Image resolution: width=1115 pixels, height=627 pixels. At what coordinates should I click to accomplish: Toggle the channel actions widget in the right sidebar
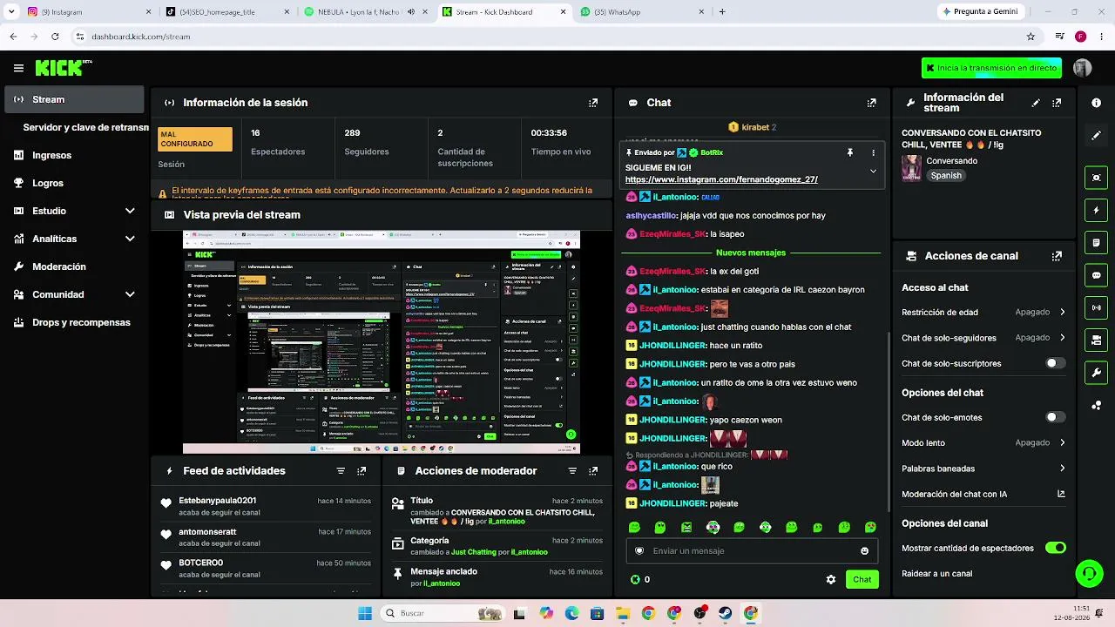pos(1096,340)
